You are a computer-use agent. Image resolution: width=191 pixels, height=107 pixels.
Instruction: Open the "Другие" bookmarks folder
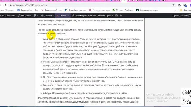[x=185, y=10]
